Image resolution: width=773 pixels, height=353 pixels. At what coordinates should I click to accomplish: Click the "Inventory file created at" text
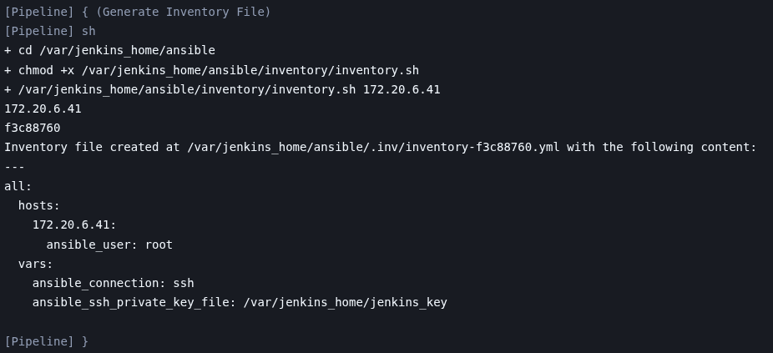(92, 147)
